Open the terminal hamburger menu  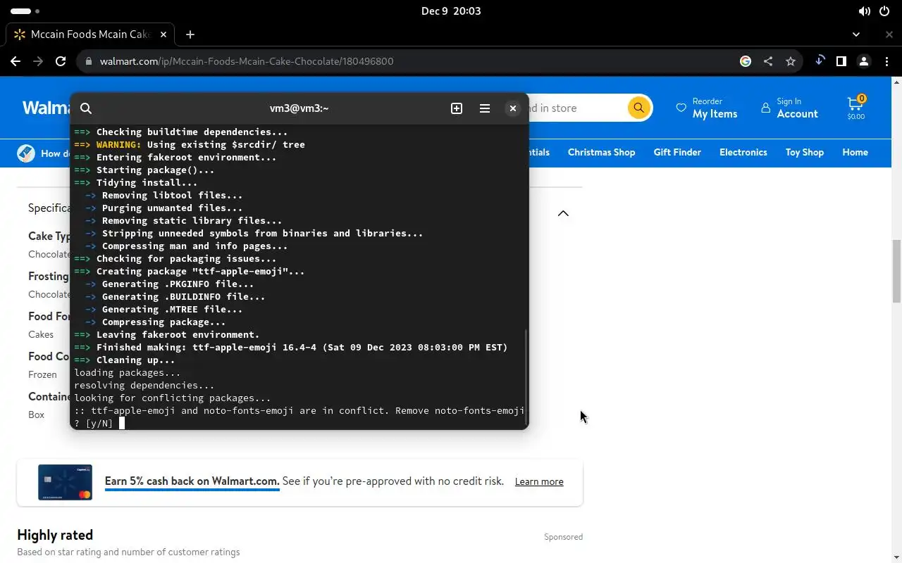point(485,108)
